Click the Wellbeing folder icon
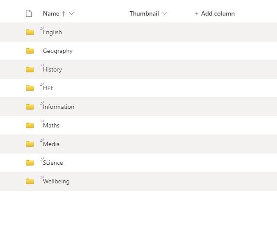 (30, 181)
